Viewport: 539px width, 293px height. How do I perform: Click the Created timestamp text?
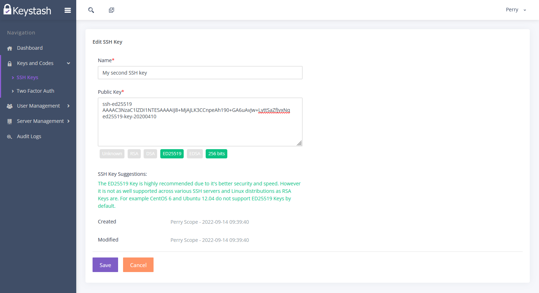point(210,222)
